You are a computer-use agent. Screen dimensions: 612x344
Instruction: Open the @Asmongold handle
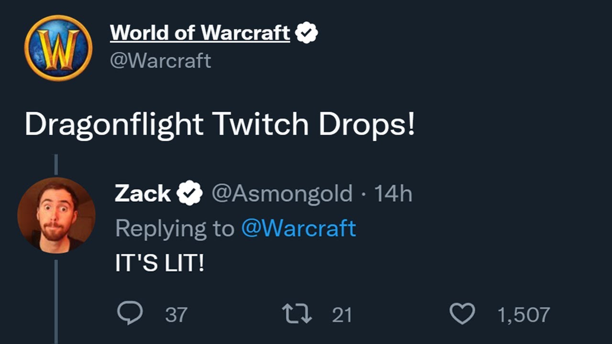click(x=282, y=193)
